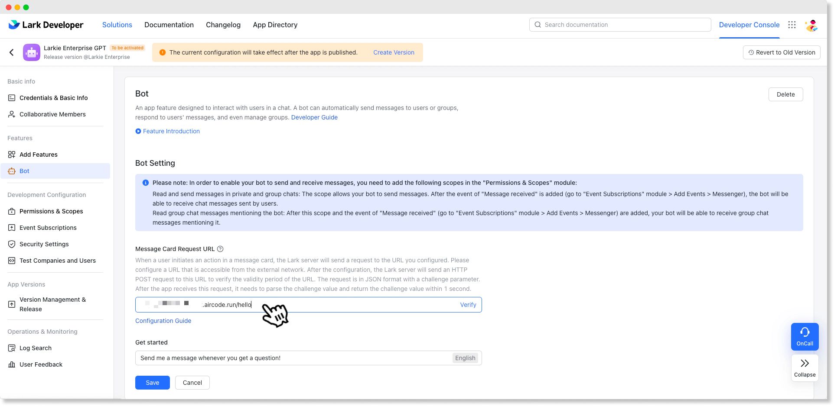This screenshot has height=406, width=834.
Task: Click the back arrow icon
Action: point(12,52)
